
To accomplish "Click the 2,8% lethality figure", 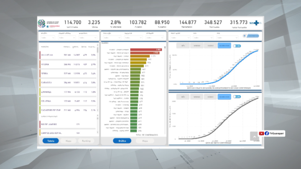I will (x=116, y=23).
